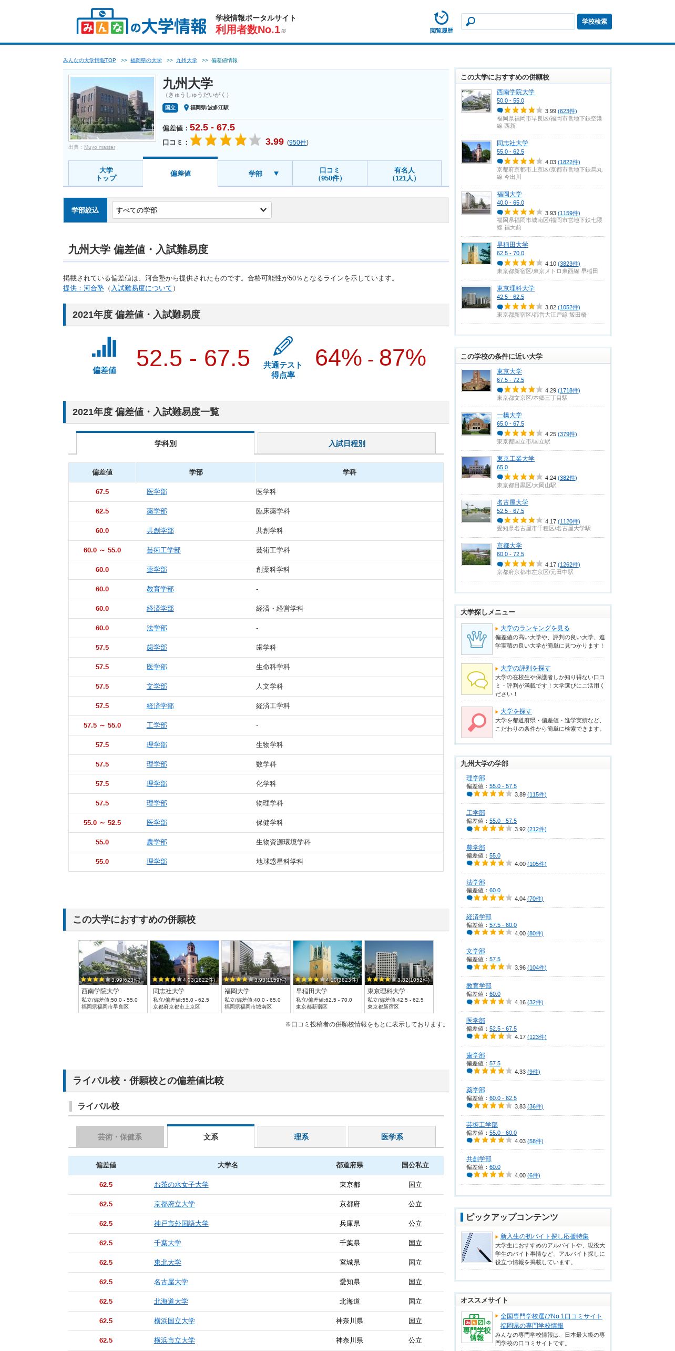Click the star rating beside 口コミ 3.99
The width and height of the screenshot is (675, 1351).
pos(226,140)
